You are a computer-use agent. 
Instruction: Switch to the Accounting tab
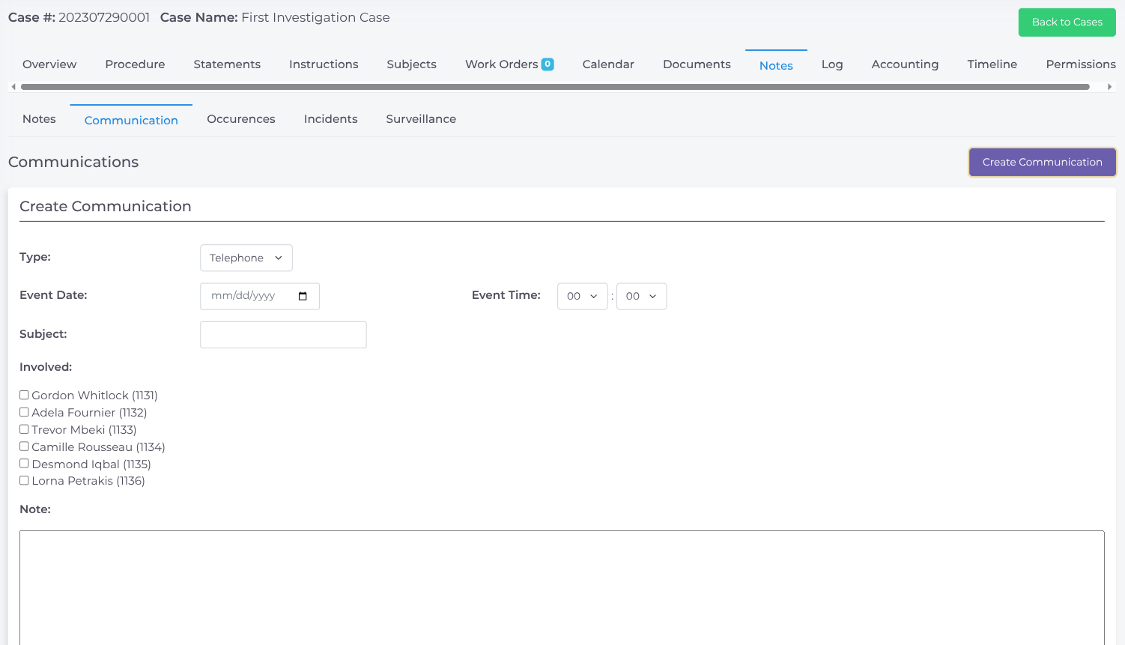(905, 64)
